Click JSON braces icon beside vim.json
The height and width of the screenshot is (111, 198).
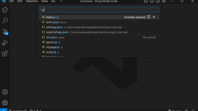click(43, 37)
